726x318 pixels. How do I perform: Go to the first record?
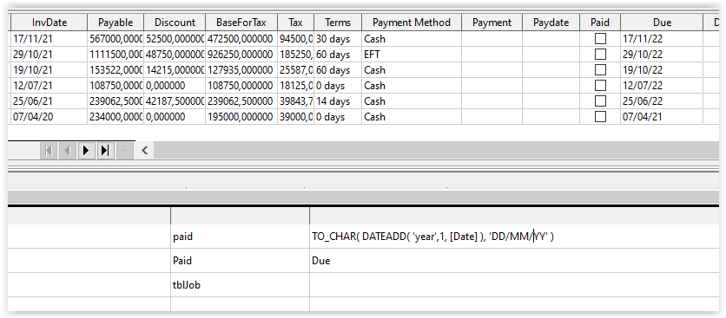point(49,150)
